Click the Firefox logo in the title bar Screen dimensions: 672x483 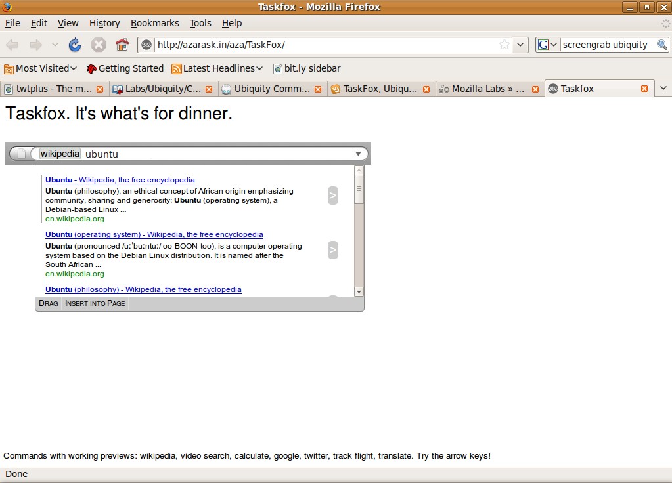click(7, 7)
